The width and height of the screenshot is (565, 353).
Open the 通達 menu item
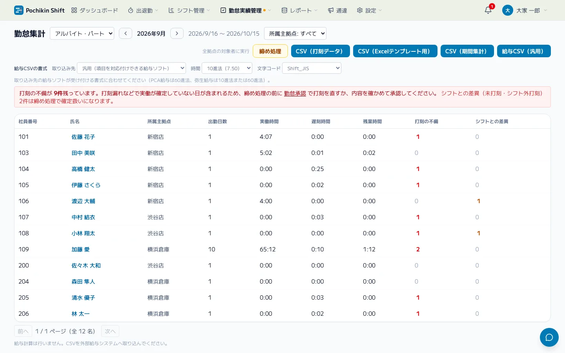pyautogui.click(x=338, y=11)
